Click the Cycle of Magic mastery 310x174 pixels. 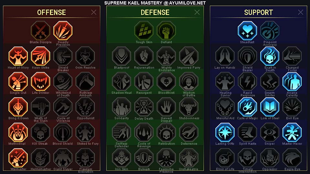point(247,107)
